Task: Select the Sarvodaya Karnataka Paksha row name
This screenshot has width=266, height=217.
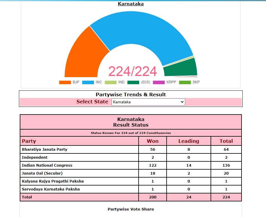Action: click(51, 189)
